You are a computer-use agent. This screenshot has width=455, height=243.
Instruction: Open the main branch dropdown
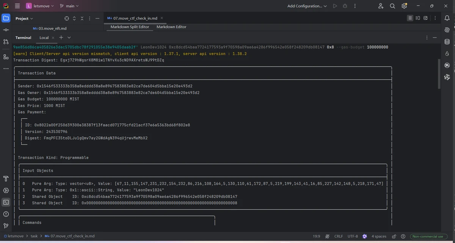point(70,6)
